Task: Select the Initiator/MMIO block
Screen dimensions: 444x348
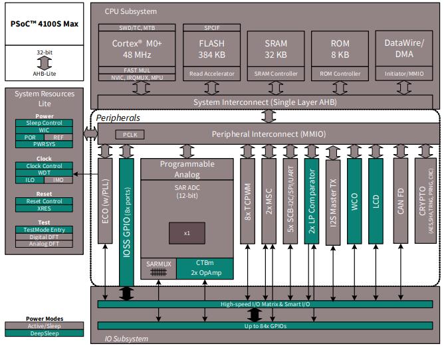Action: click(x=404, y=74)
